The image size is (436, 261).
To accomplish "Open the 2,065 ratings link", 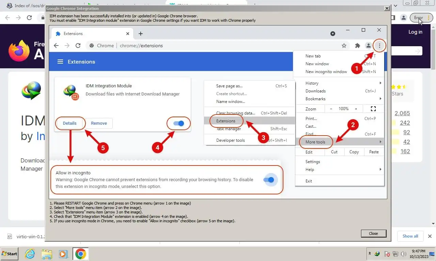I will (x=402, y=113).
